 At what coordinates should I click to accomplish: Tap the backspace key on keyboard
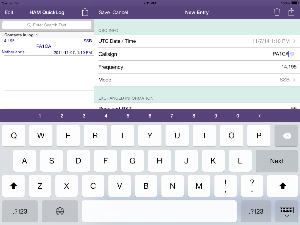click(x=286, y=136)
